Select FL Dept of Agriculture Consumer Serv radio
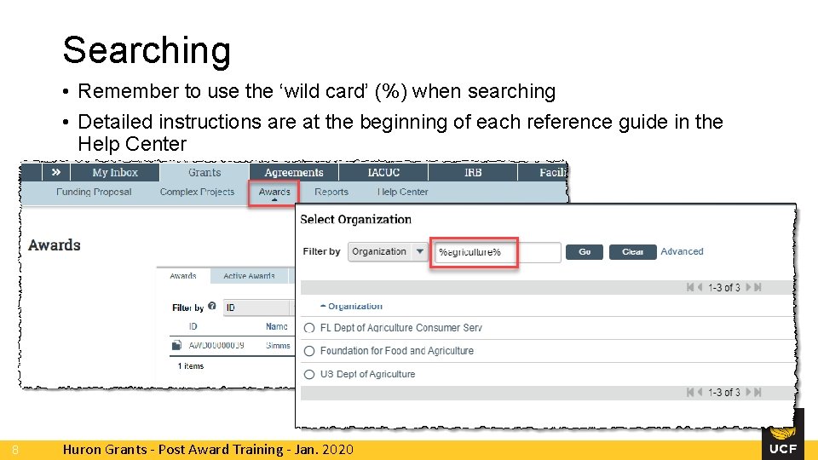818x460 pixels. pos(309,328)
